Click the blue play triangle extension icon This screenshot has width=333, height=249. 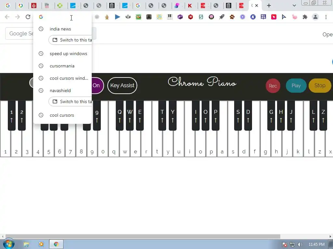pos(117,17)
